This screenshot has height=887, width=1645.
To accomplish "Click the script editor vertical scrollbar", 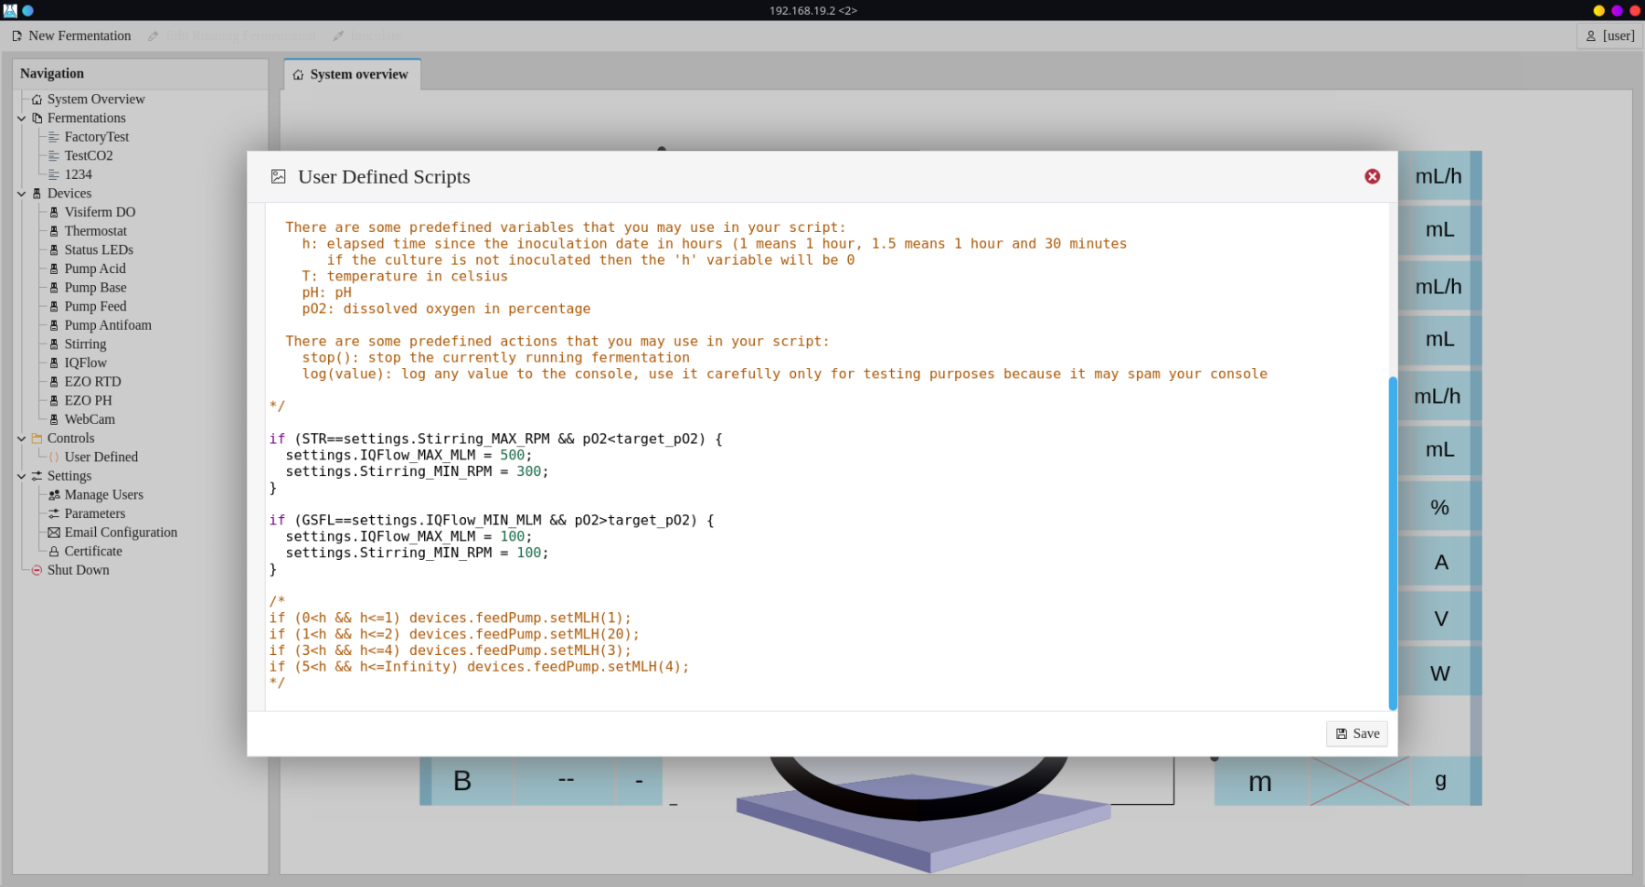I will 1393,543.
